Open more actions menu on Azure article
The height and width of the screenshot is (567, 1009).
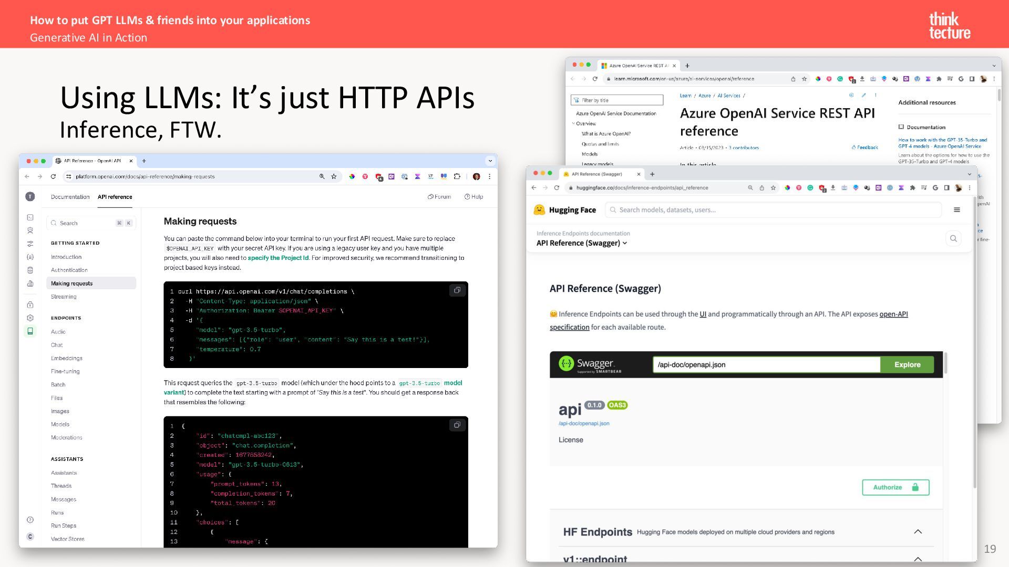click(876, 95)
